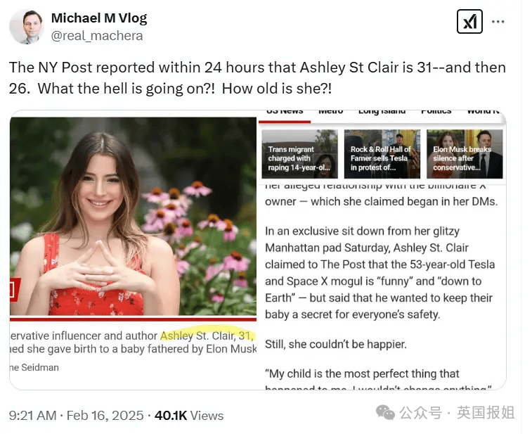The width and height of the screenshot is (532, 434).
Task: Open the Trans migrant charged article thumbnail
Action: 299,154
